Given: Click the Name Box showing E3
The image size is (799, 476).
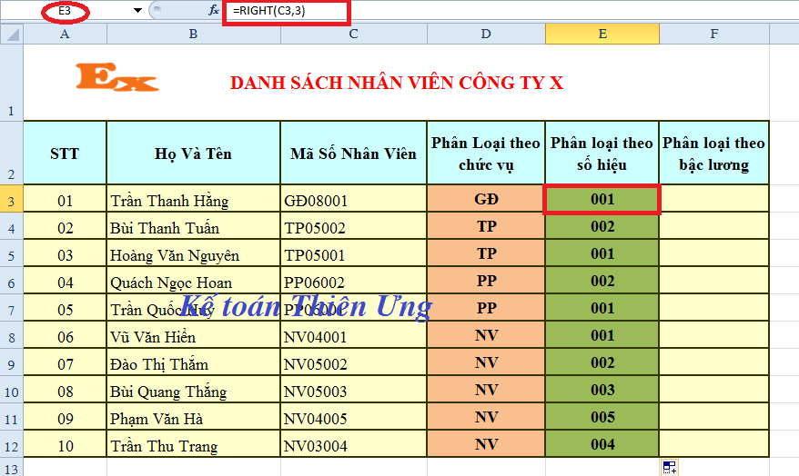Looking at the screenshot, I should tap(65, 11).
